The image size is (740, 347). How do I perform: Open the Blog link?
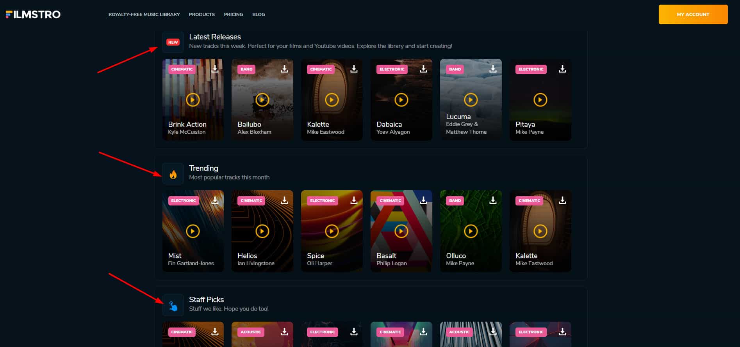(259, 14)
